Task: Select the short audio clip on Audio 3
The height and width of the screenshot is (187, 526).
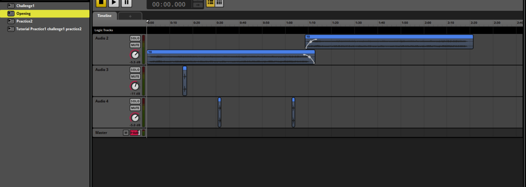Action: 184,81
